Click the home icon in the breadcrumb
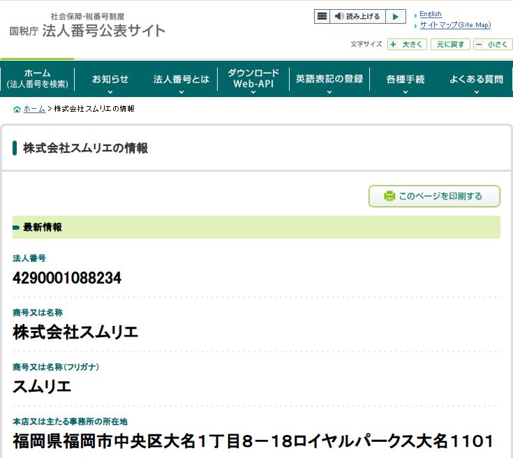Image resolution: width=513 pixels, height=458 pixels. [x=17, y=109]
